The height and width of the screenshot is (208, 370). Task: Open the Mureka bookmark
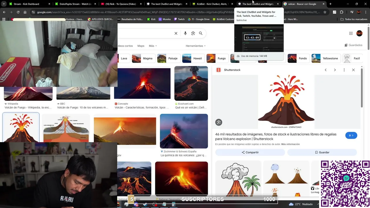[164, 19]
